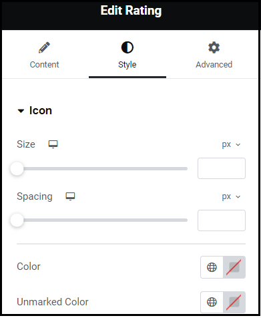
Task: Select the Style tab label
Action: (127, 65)
